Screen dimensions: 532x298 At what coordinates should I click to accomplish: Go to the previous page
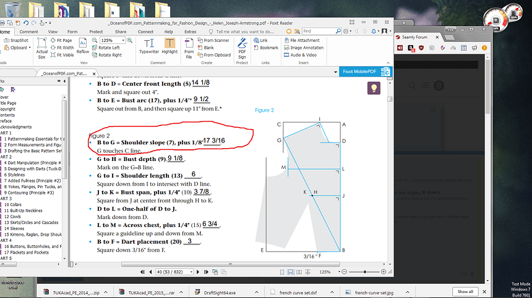tap(151, 272)
